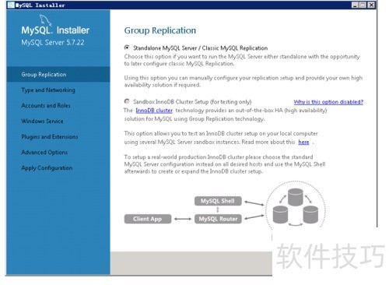Viewport: 389px width, 285px height.
Task: Click the Client App diagram box
Action: (x=148, y=219)
